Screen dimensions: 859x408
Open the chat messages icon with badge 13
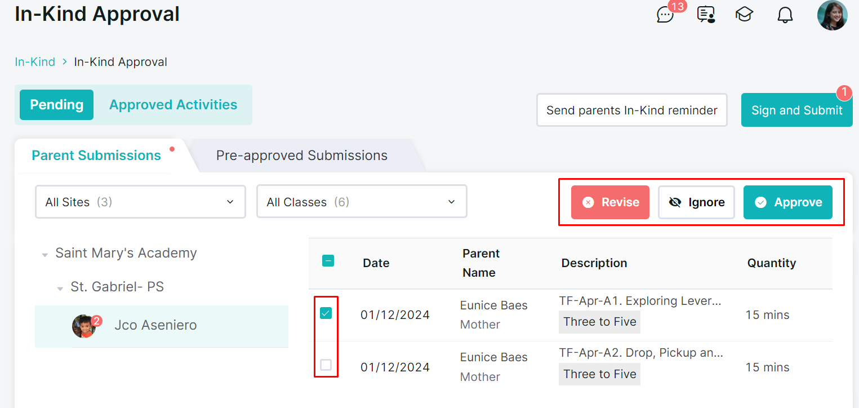665,15
